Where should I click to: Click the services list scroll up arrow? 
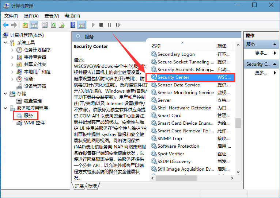tap(238, 45)
